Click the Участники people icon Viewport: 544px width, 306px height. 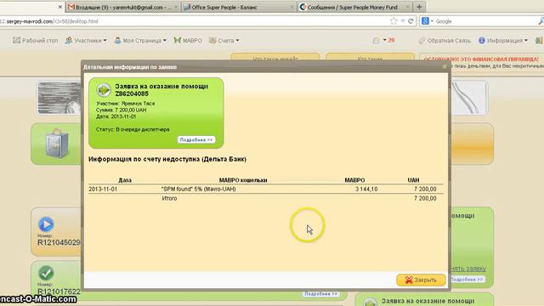pos(69,41)
